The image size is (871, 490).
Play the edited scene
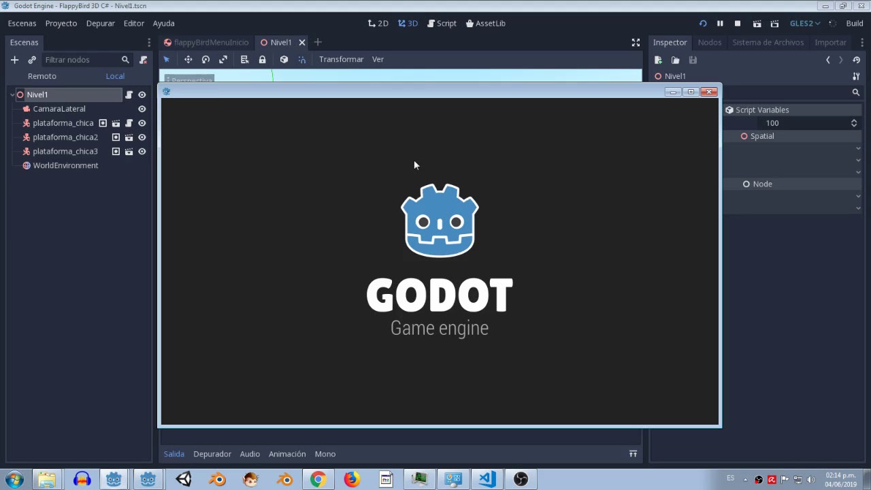point(757,23)
